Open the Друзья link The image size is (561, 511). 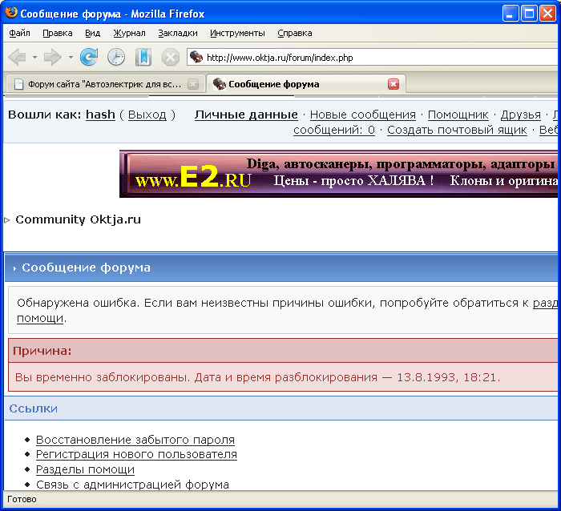[x=521, y=115]
